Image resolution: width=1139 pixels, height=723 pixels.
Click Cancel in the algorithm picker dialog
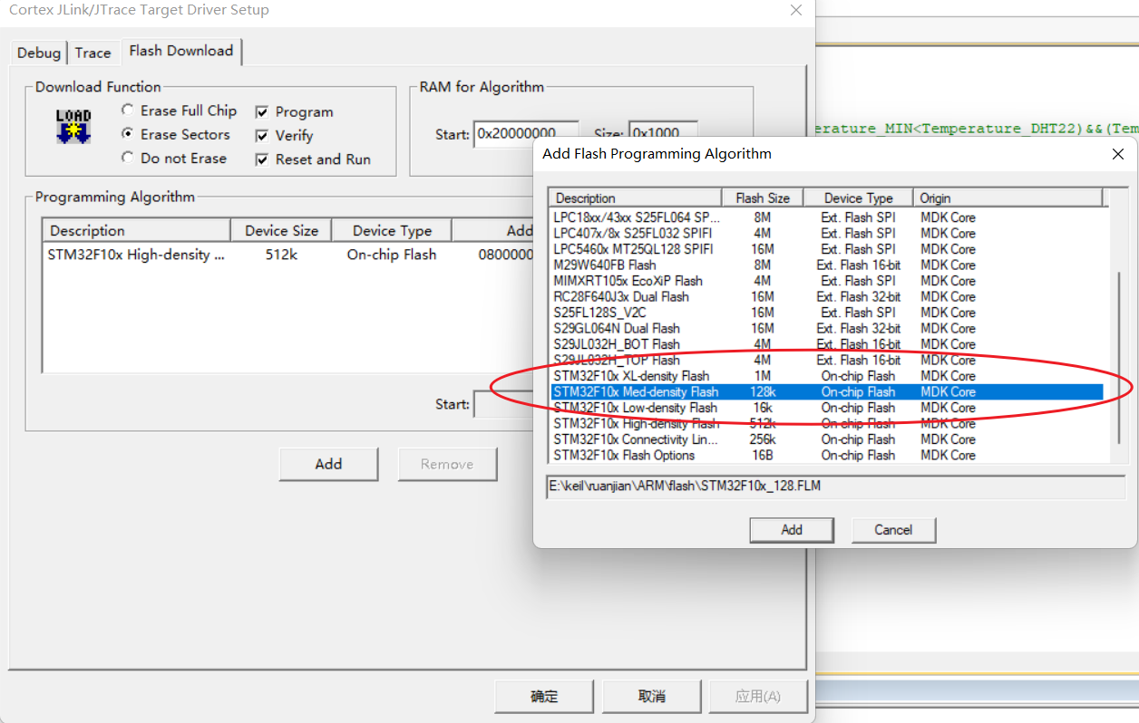[893, 530]
